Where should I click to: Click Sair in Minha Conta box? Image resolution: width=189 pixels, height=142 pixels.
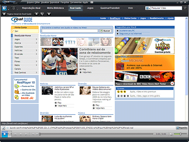16,31
